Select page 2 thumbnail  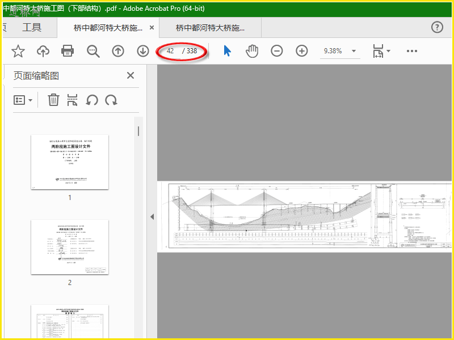70,247
